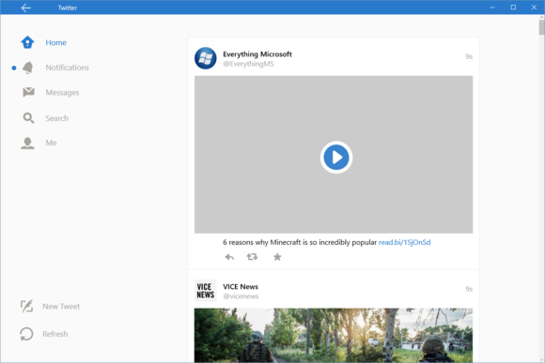Click the @vicenews handle
The height and width of the screenshot is (363, 545).
[x=241, y=296]
